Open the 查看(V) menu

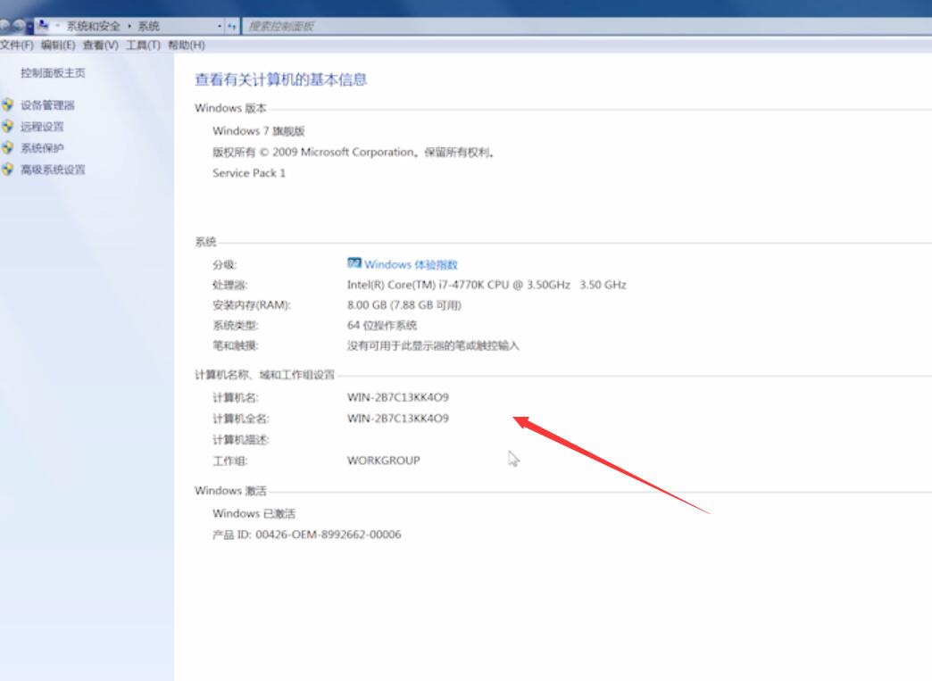coord(101,46)
